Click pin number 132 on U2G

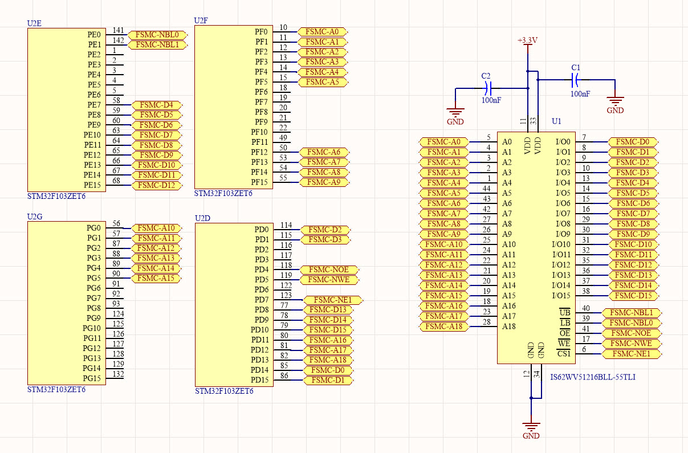point(118,374)
